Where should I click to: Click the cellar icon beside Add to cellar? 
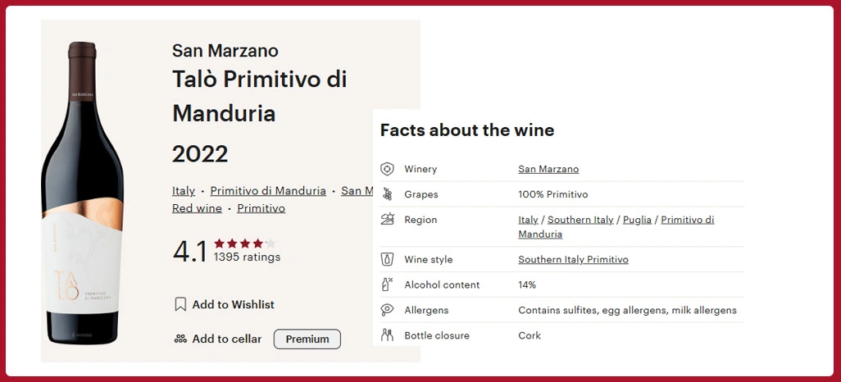click(180, 339)
